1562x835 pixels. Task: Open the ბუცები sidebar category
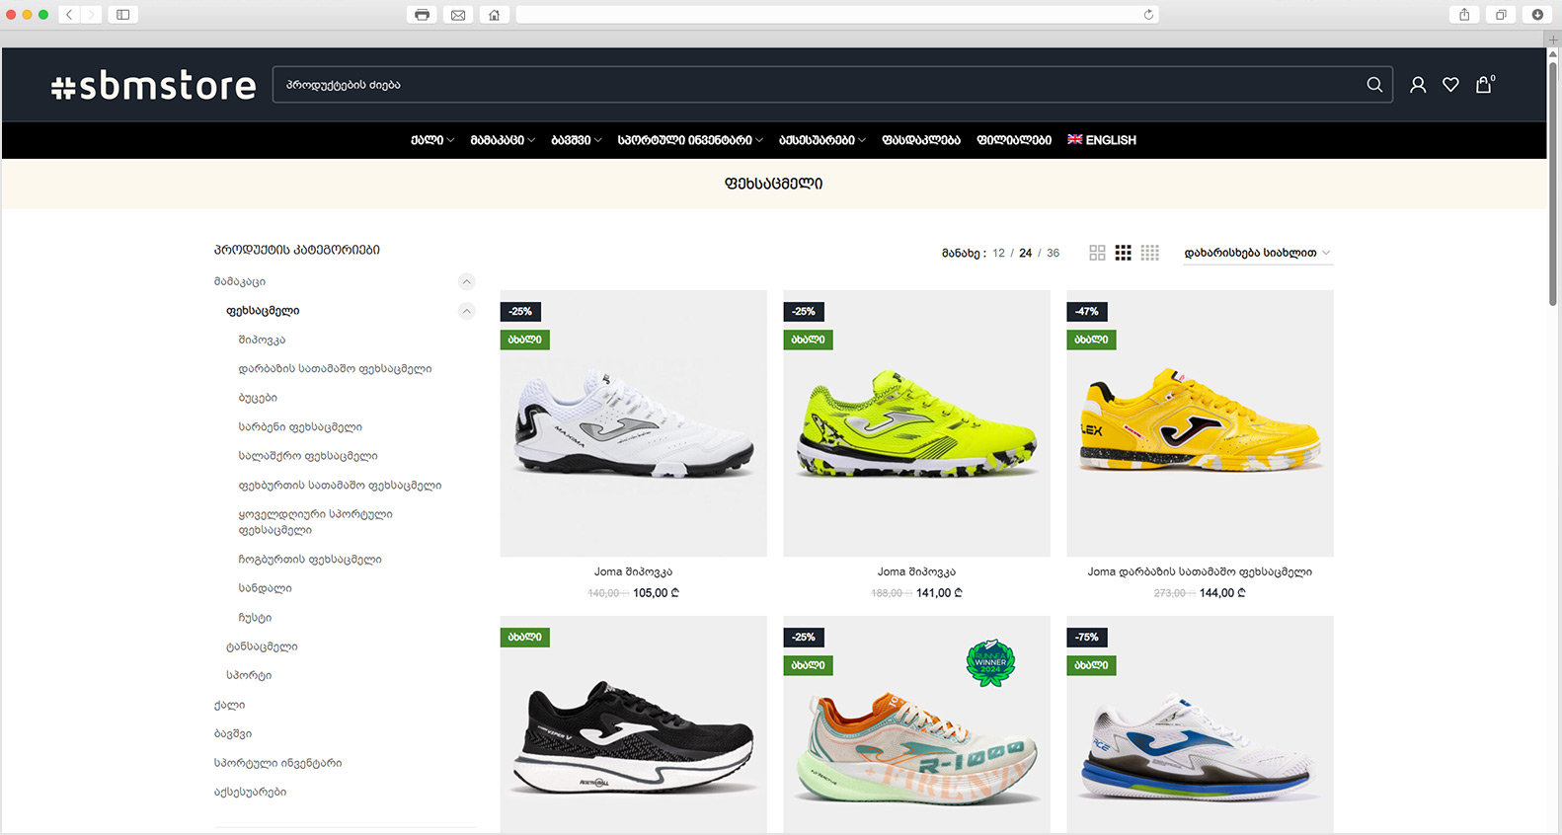(258, 398)
